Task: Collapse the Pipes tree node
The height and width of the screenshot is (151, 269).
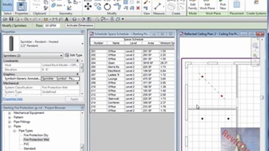Action: (x=9, y=126)
